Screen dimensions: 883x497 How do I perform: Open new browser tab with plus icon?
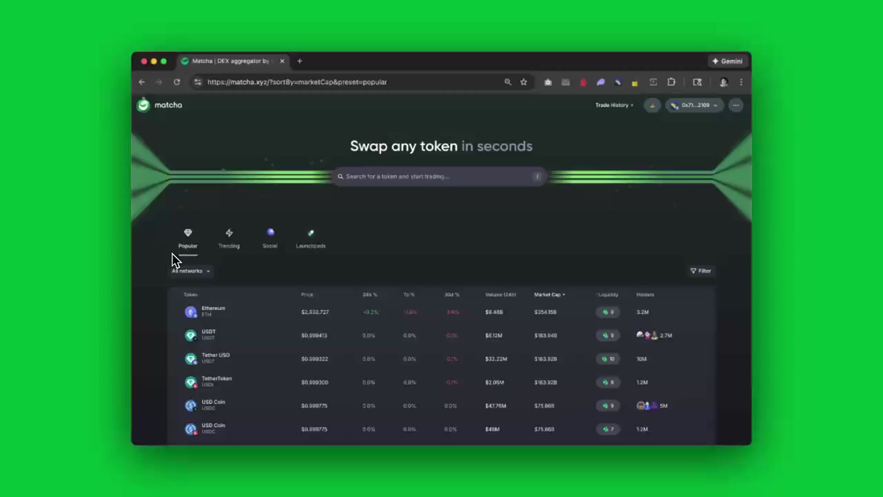coord(299,61)
